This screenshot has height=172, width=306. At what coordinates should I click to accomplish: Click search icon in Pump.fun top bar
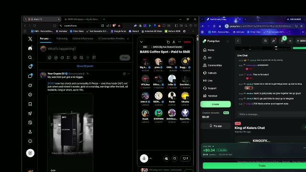pyautogui.click(x=265, y=41)
